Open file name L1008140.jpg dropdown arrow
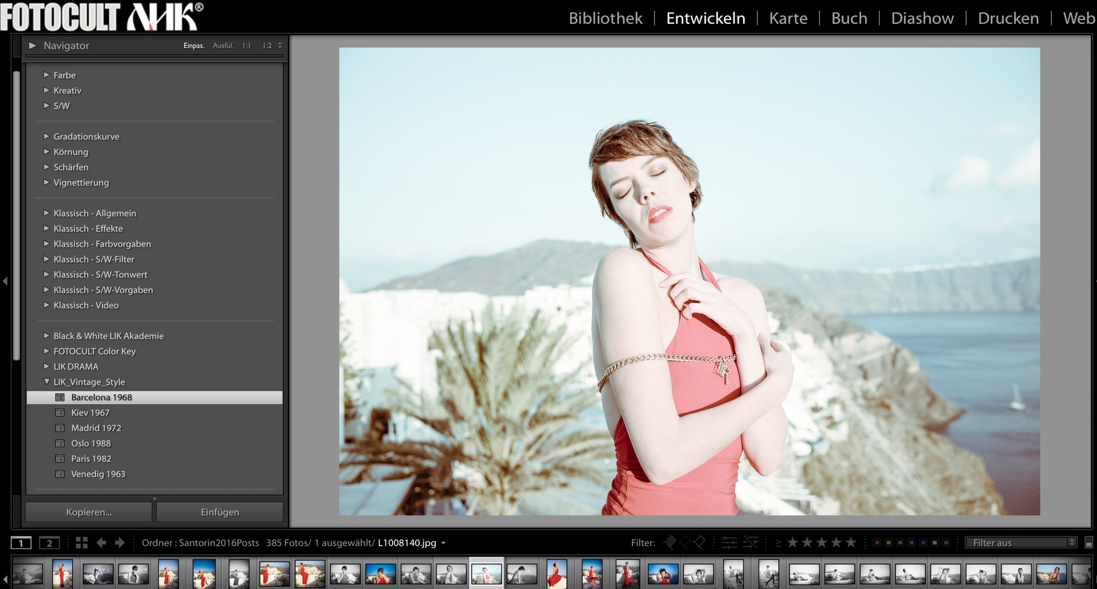 tap(443, 543)
